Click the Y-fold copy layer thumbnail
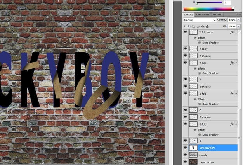 pos(193,32)
